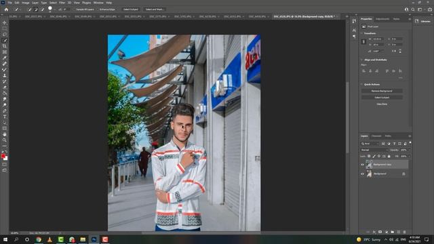This screenshot has height=244, width=434.
Task: Open Photoshop from Windows taskbar
Action: 94,239
